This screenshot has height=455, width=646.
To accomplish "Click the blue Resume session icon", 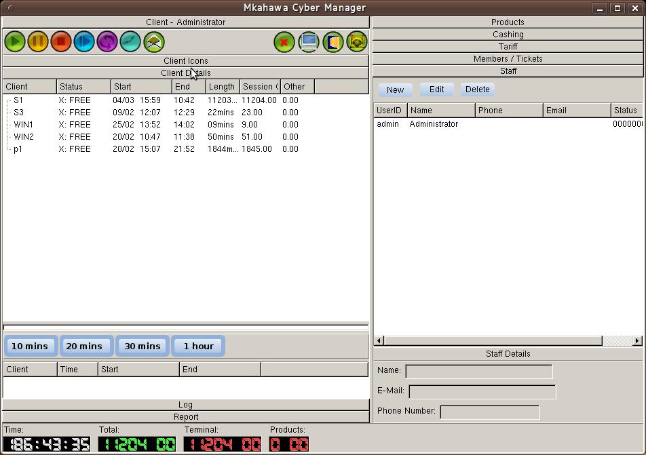I will pyautogui.click(x=84, y=41).
